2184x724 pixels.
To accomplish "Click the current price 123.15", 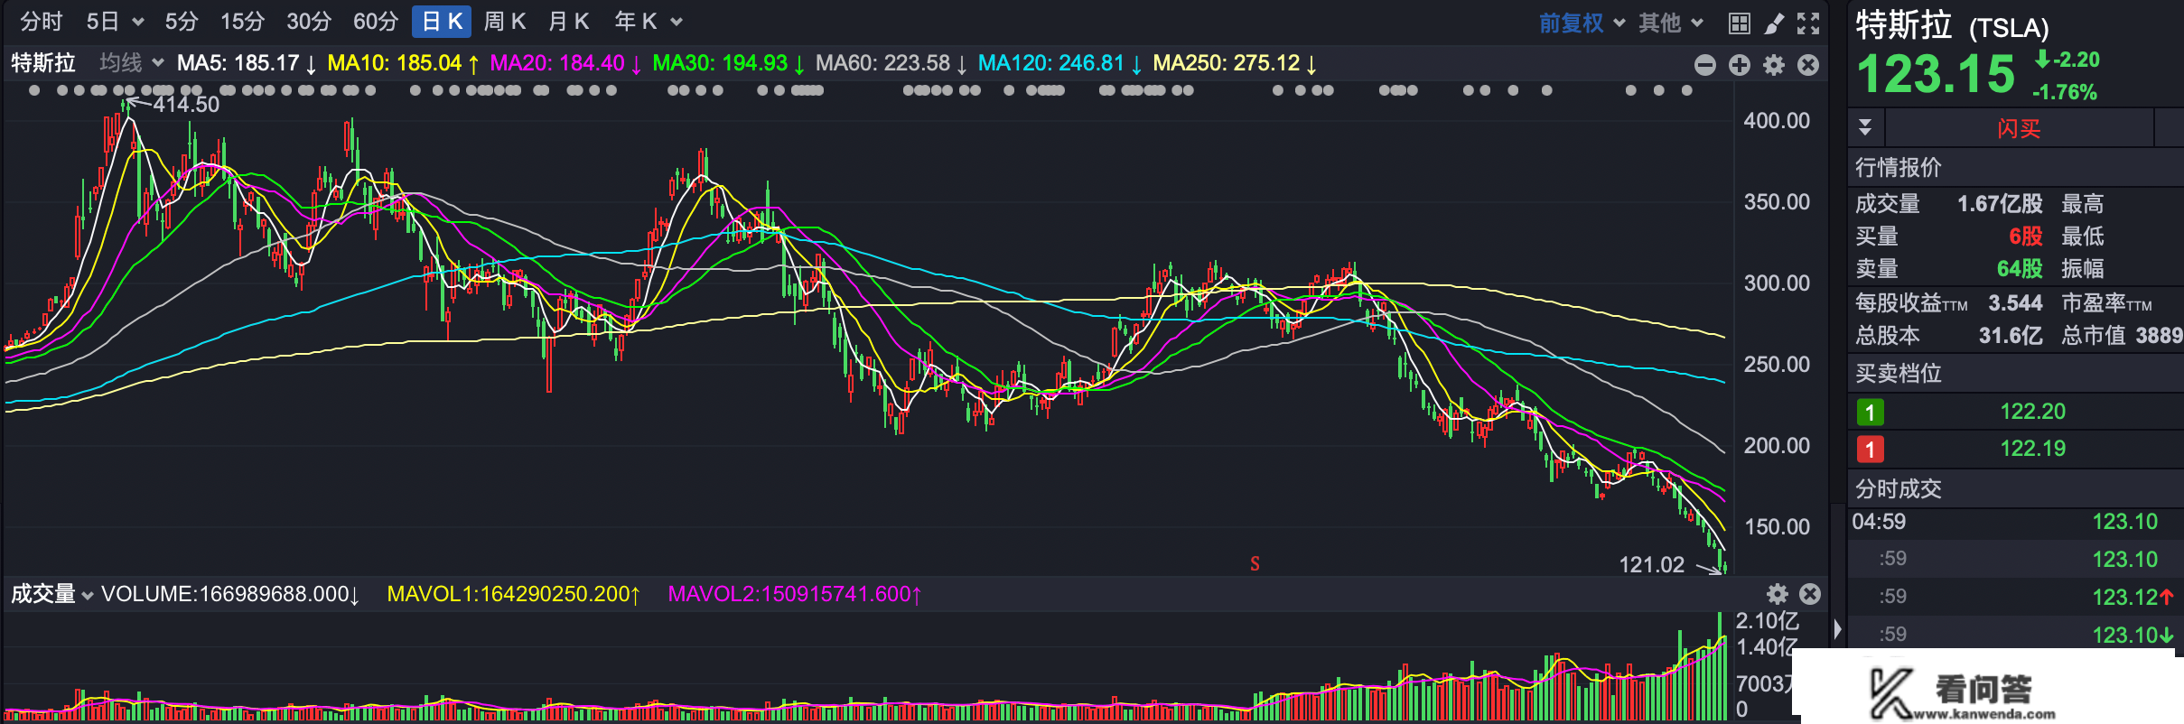I will 1936,74.
